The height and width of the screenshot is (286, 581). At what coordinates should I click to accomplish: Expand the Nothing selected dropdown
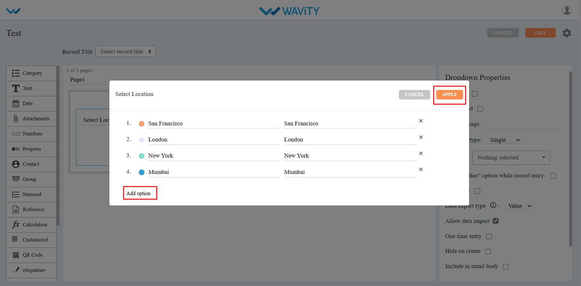coord(511,158)
